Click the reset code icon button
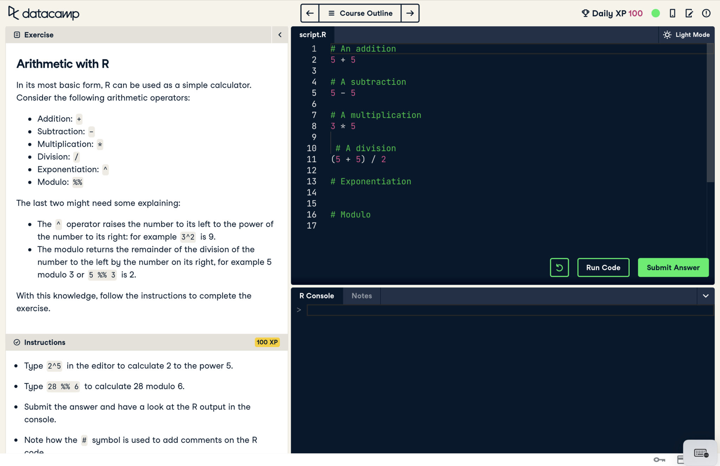This screenshot has height=466, width=720. 559,268
